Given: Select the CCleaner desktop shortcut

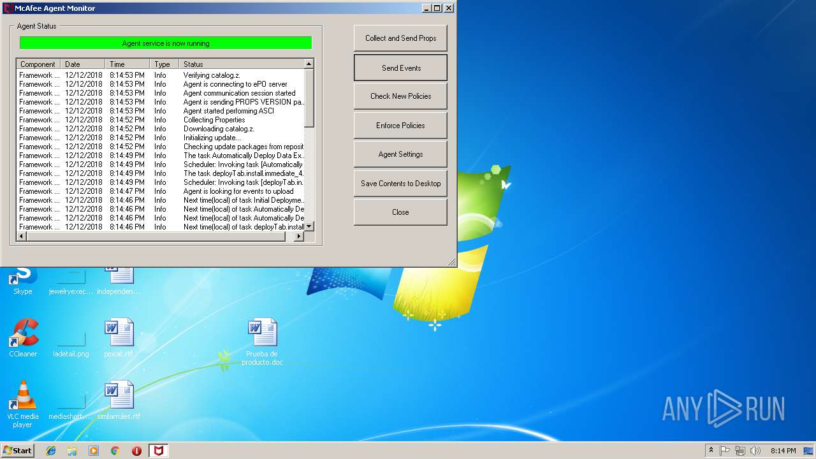Looking at the screenshot, I should tap(23, 338).
